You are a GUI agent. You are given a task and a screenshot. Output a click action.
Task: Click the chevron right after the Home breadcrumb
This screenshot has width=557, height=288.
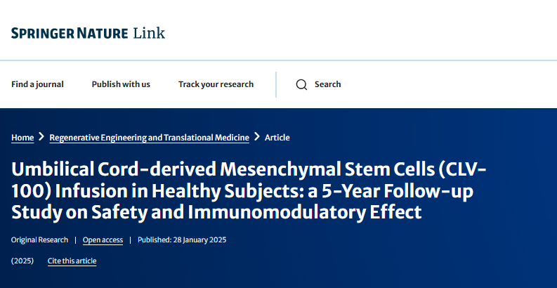tap(41, 137)
